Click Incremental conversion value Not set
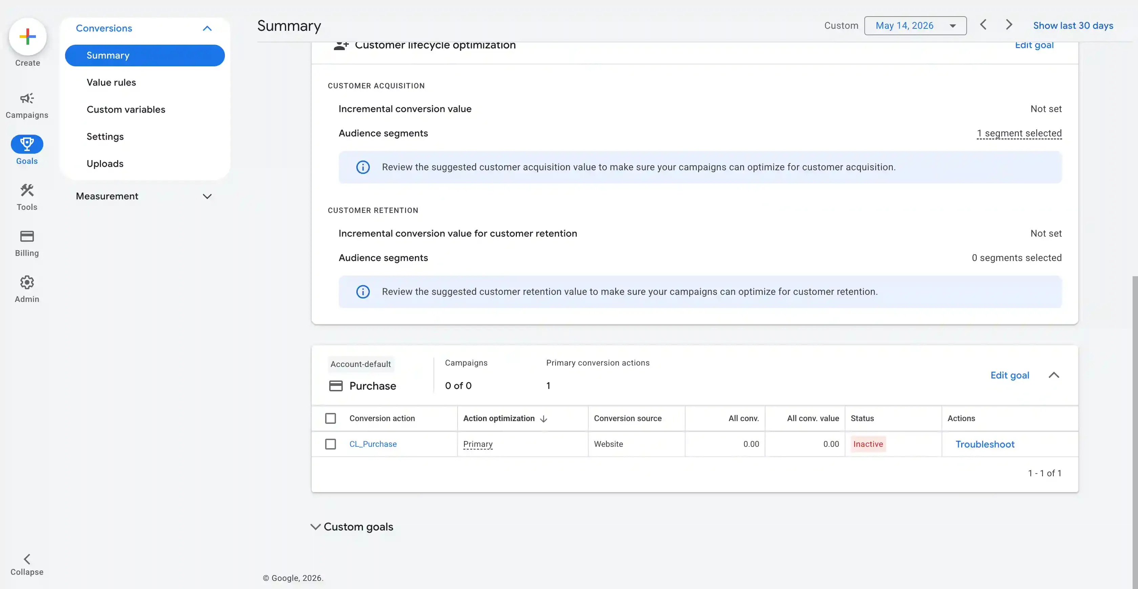The image size is (1138, 589). click(x=1046, y=109)
